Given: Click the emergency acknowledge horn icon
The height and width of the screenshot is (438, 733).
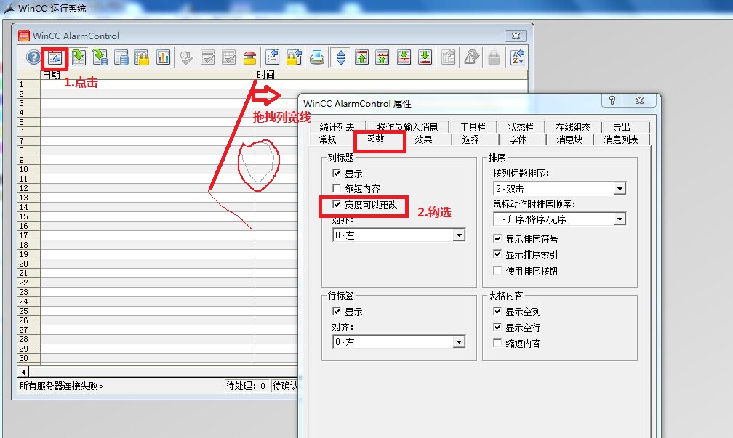Looking at the screenshot, I should coord(251,57).
